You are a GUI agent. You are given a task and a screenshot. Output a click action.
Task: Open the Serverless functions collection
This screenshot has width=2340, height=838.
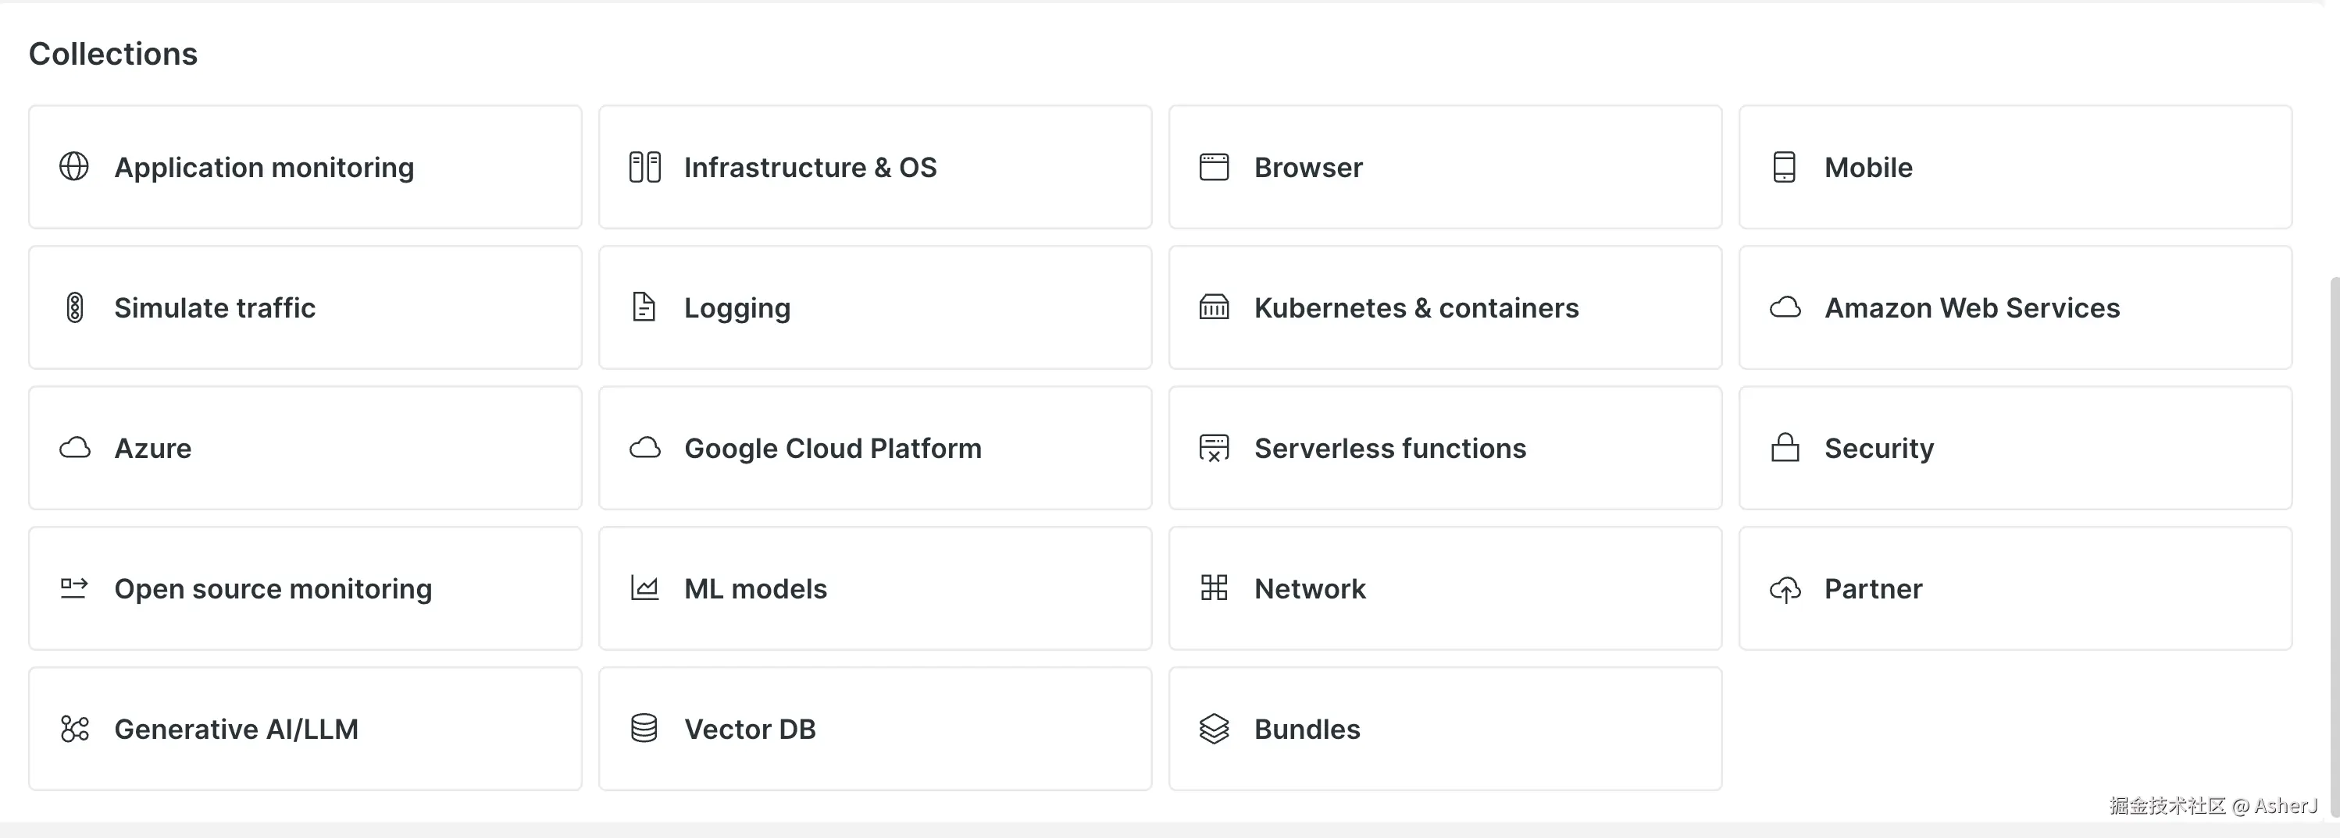pos(1444,448)
